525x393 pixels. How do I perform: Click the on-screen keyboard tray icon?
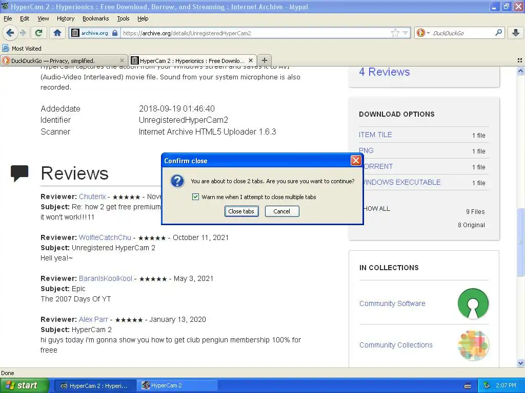468,386
